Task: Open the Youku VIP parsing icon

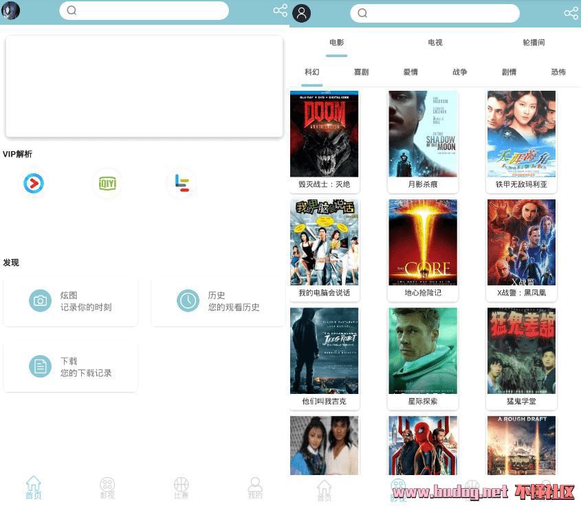Action: point(33,183)
